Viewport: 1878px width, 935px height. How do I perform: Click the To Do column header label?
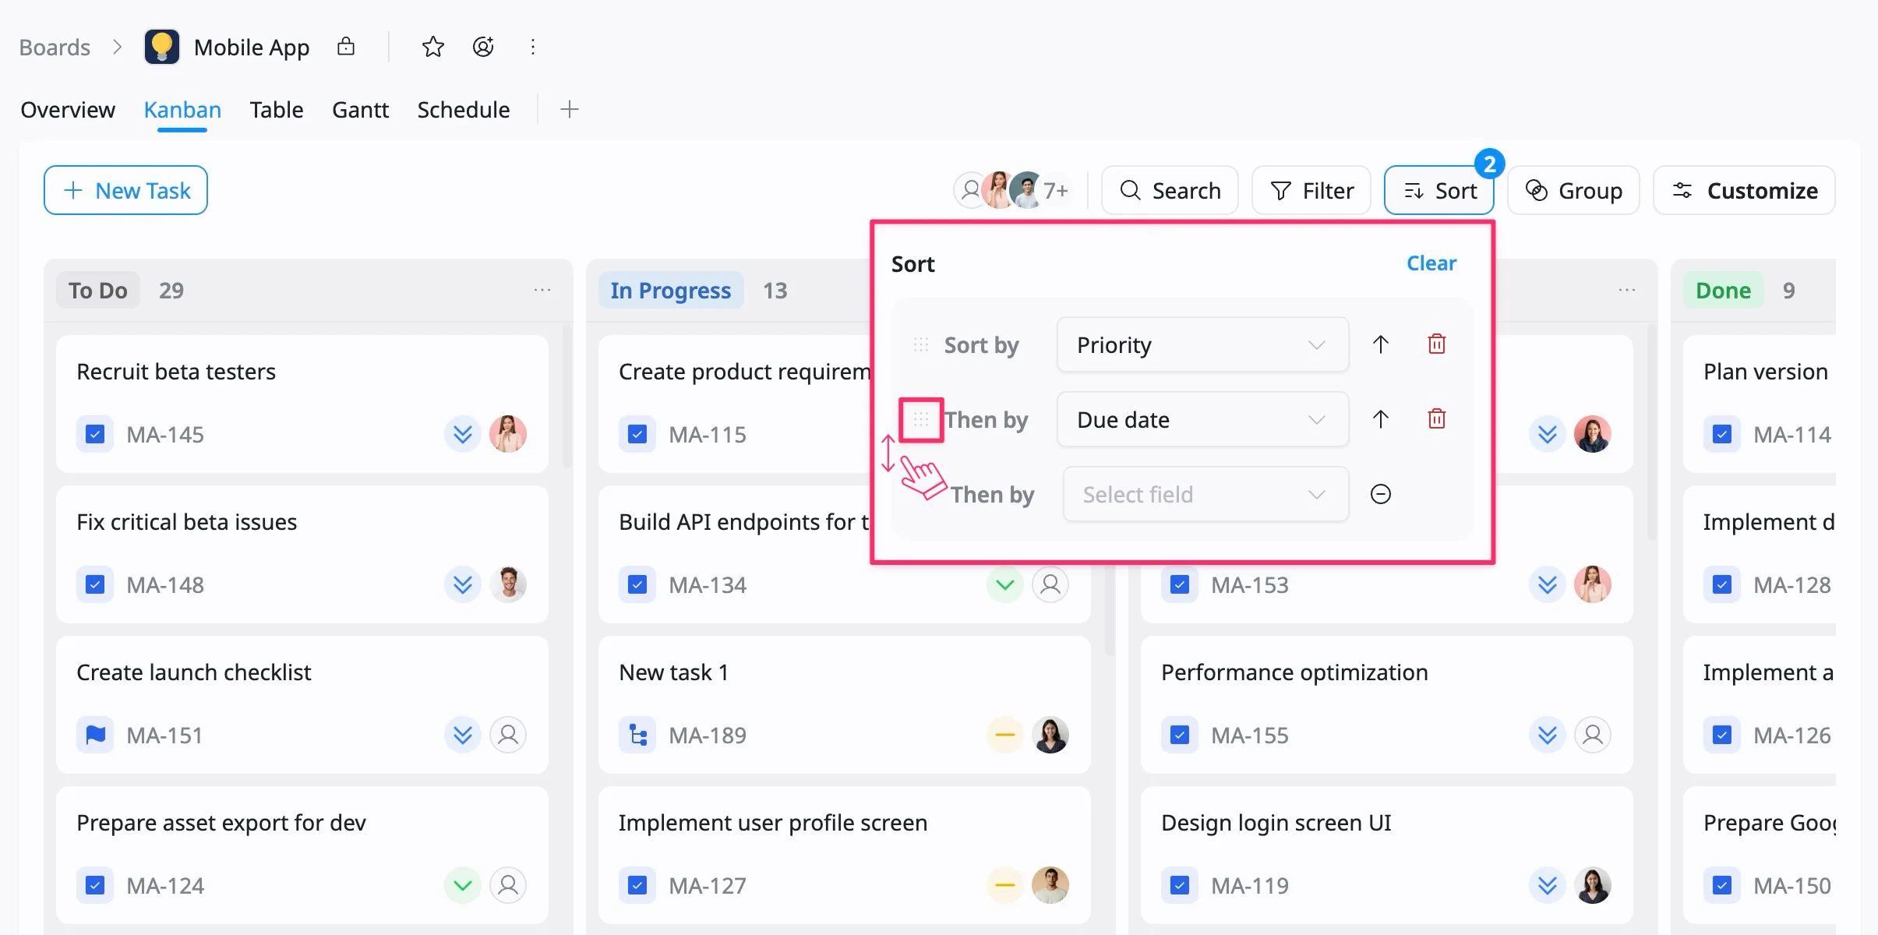click(x=98, y=290)
